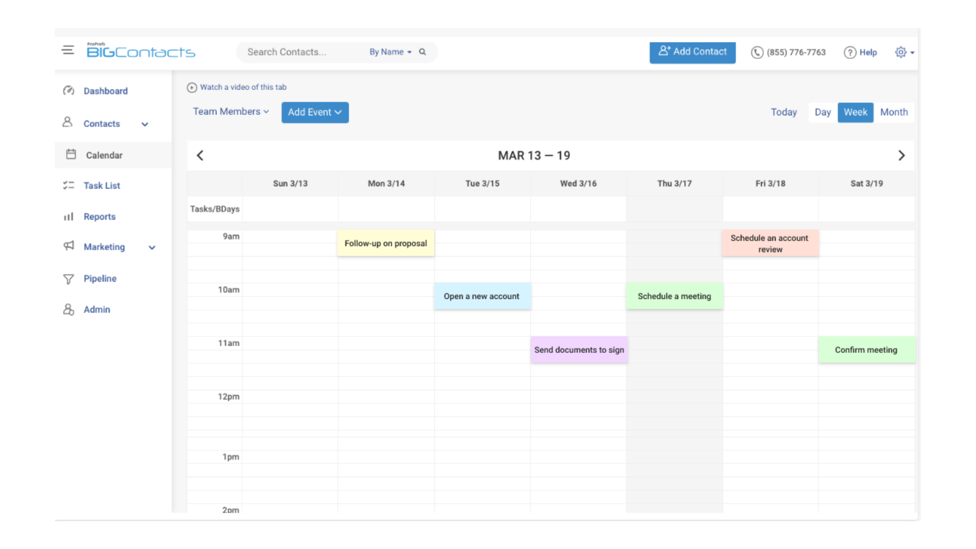Screen dimensions: 976x549
Task: Open Confirm meeting event
Action: (x=867, y=350)
